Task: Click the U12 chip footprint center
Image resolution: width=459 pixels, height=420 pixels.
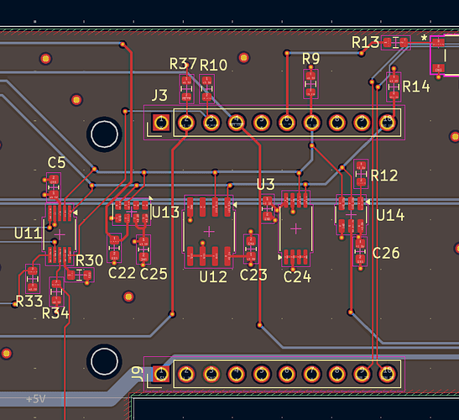Action: tap(209, 232)
